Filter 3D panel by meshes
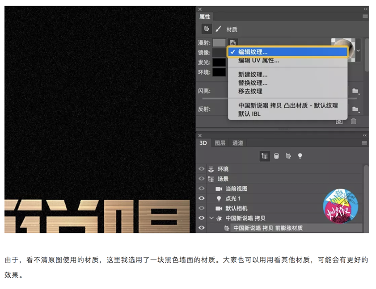This screenshot has height=289, width=376. pyautogui.click(x=276, y=156)
